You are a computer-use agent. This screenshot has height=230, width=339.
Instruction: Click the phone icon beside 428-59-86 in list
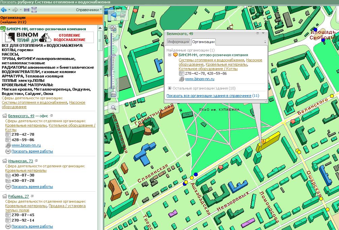point(8,140)
